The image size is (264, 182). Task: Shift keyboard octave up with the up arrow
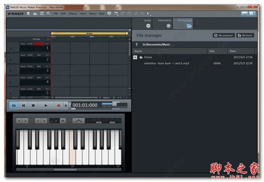click(25, 121)
